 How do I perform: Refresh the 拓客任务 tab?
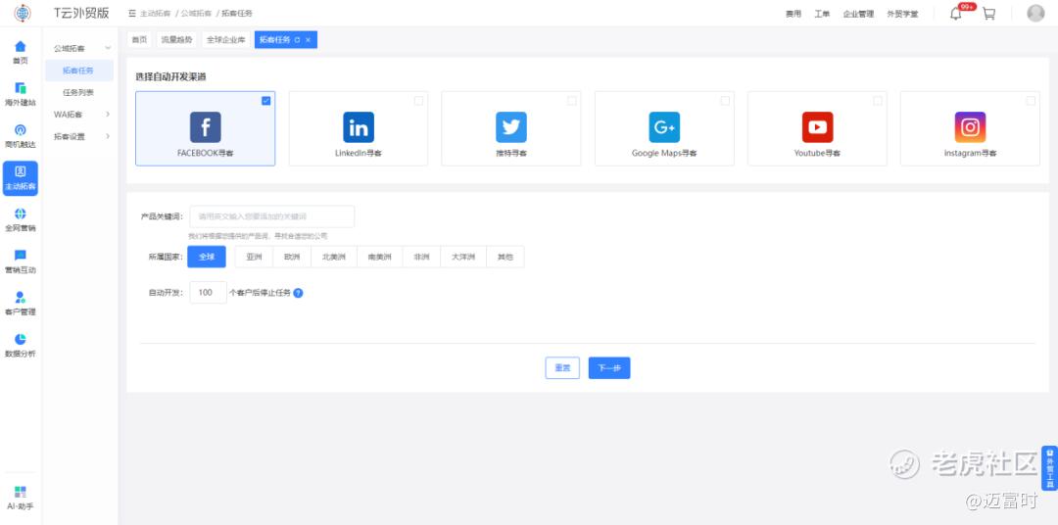click(298, 40)
